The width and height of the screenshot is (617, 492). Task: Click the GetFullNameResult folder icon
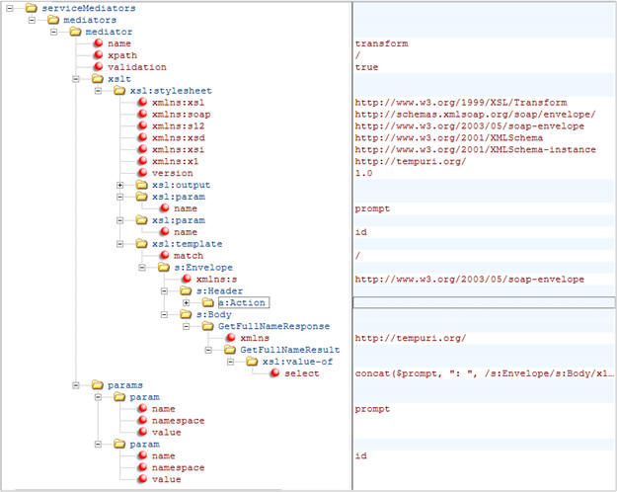[229, 350]
